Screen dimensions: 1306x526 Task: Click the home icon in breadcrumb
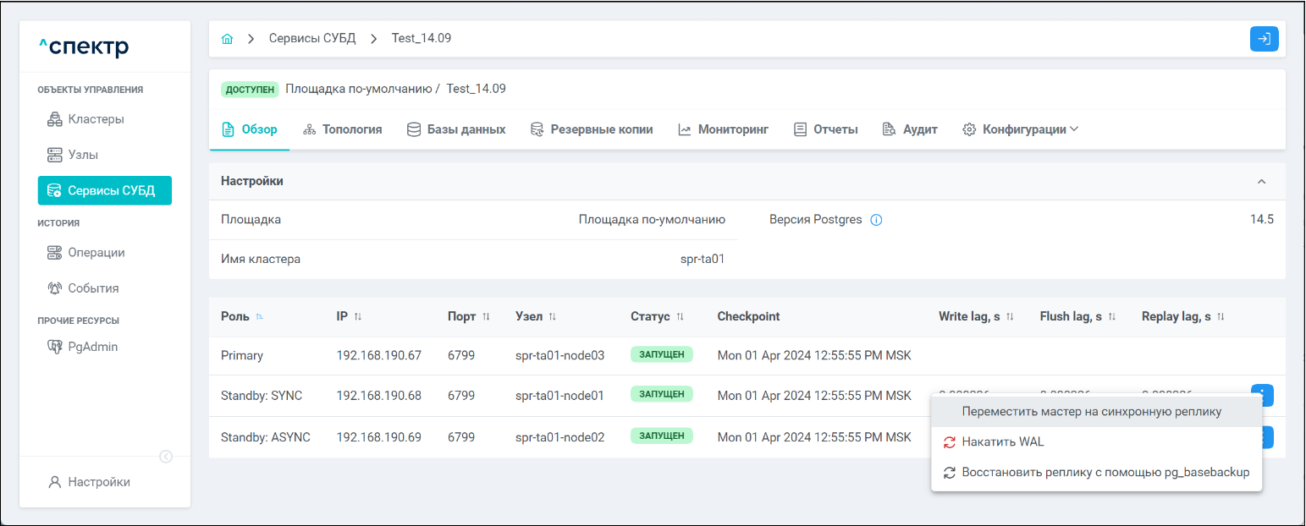227,39
